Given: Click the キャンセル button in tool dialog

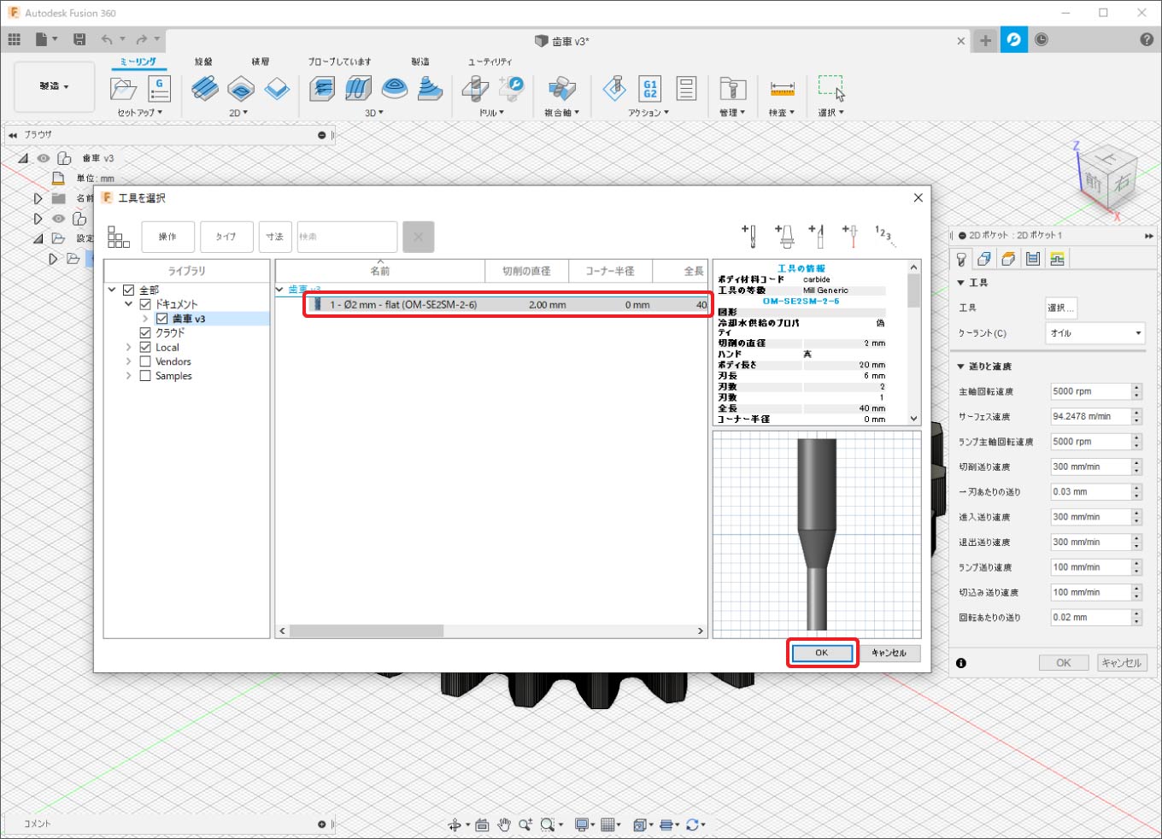Looking at the screenshot, I should pos(889,653).
